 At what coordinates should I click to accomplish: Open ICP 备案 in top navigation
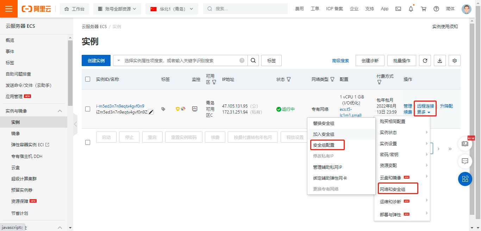[335, 9]
